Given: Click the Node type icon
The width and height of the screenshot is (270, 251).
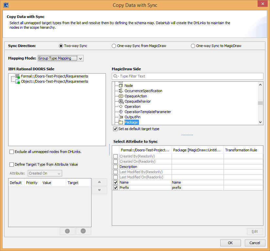Looking at the screenshot, I should pos(121,86).
